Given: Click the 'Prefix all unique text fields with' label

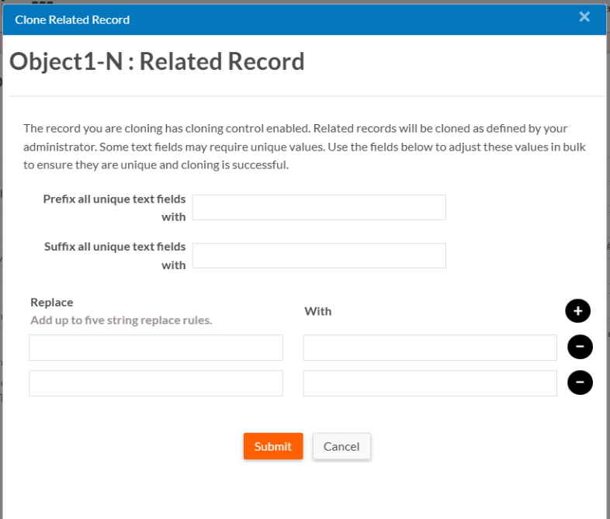Looking at the screenshot, I should (x=115, y=207).
